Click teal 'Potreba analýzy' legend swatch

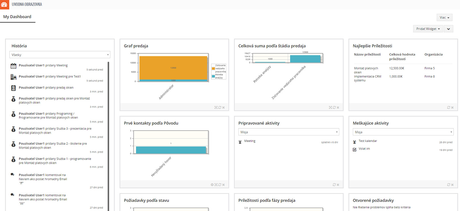point(213,76)
